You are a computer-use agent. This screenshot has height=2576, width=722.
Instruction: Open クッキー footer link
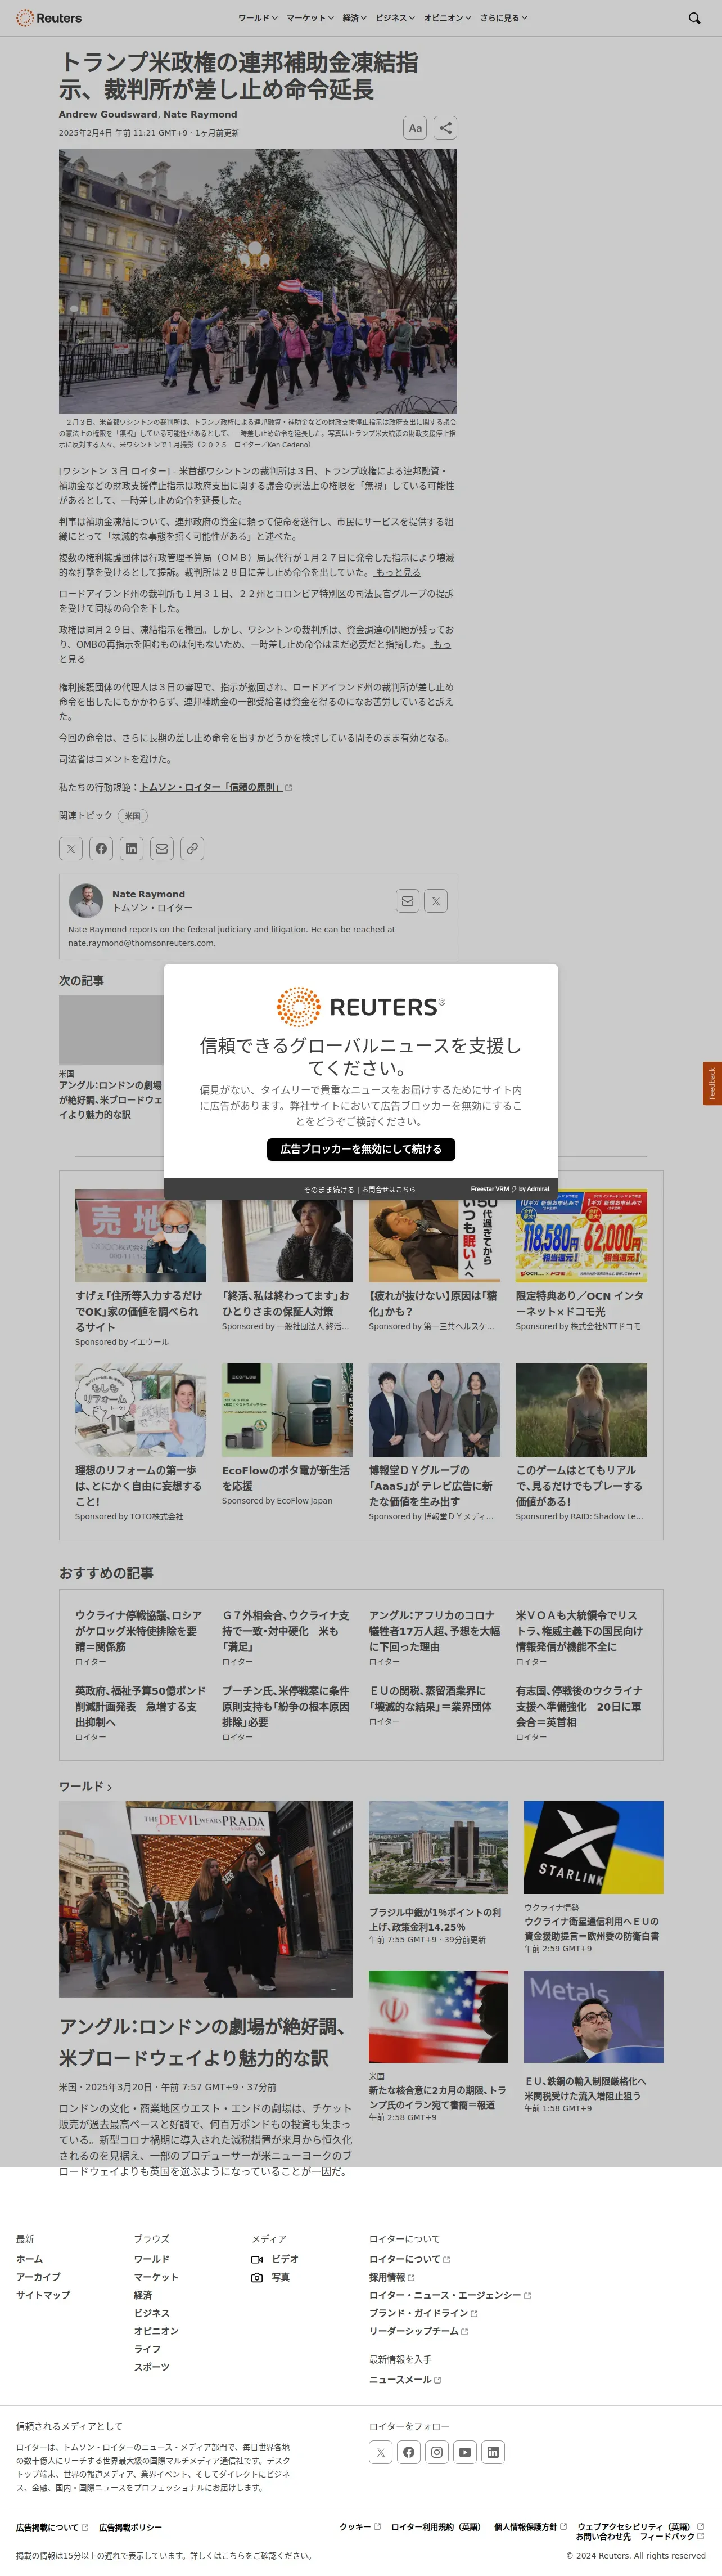tap(360, 2527)
